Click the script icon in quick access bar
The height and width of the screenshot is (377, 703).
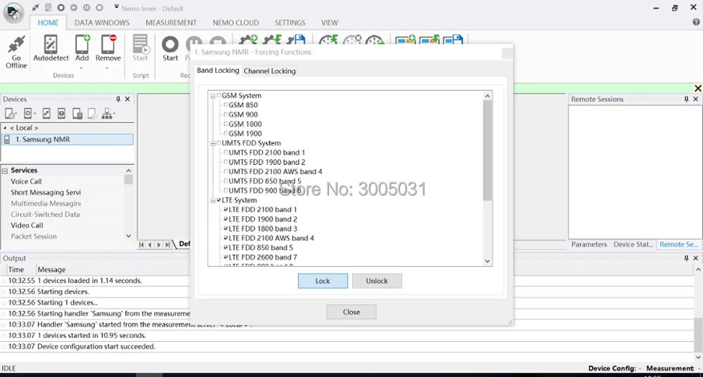coord(49,8)
